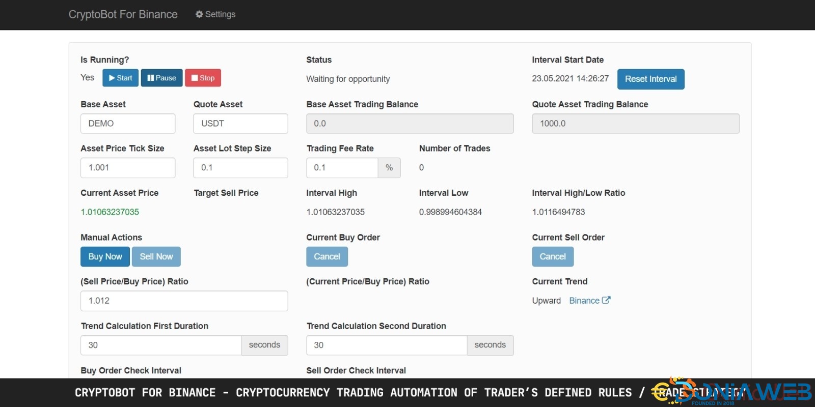Edit the Asset Lot Step Size field

click(240, 168)
